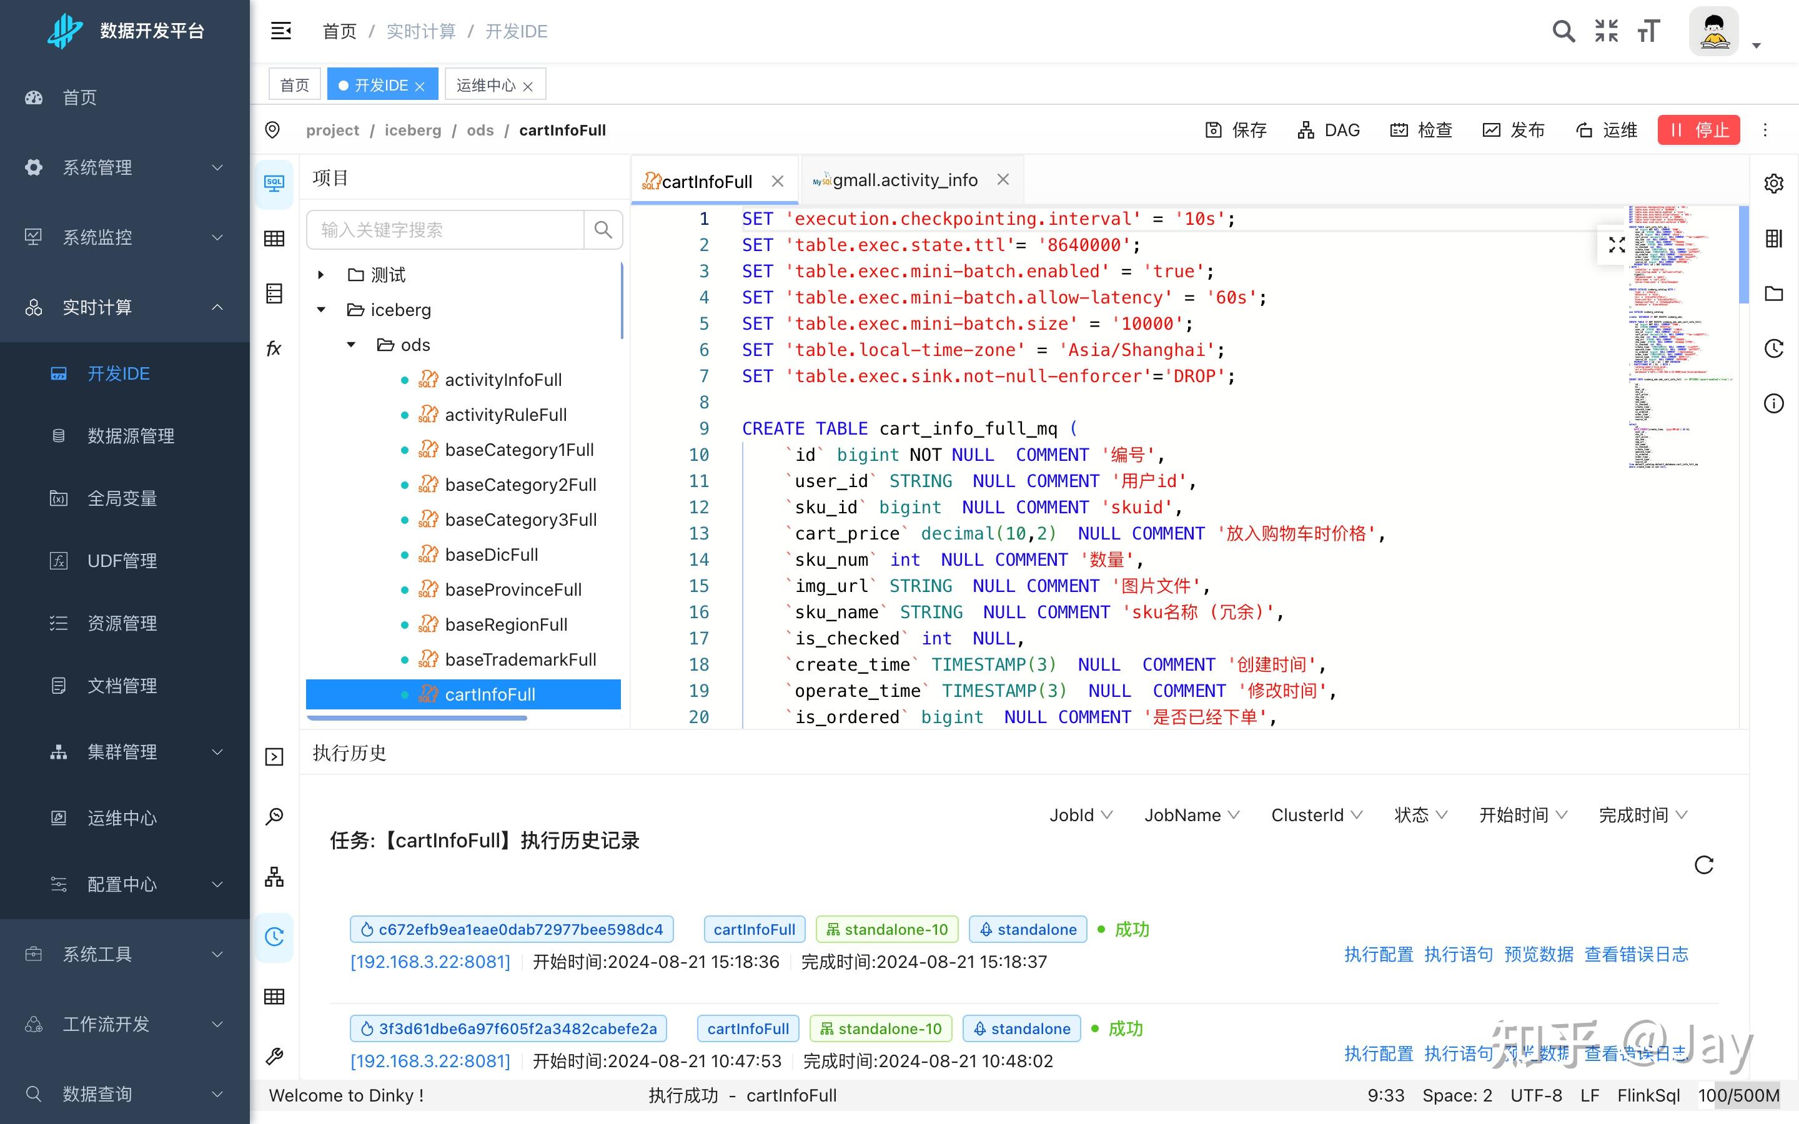Open 查看错误日志 for the first record
The width and height of the screenshot is (1799, 1124).
tap(1635, 954)
